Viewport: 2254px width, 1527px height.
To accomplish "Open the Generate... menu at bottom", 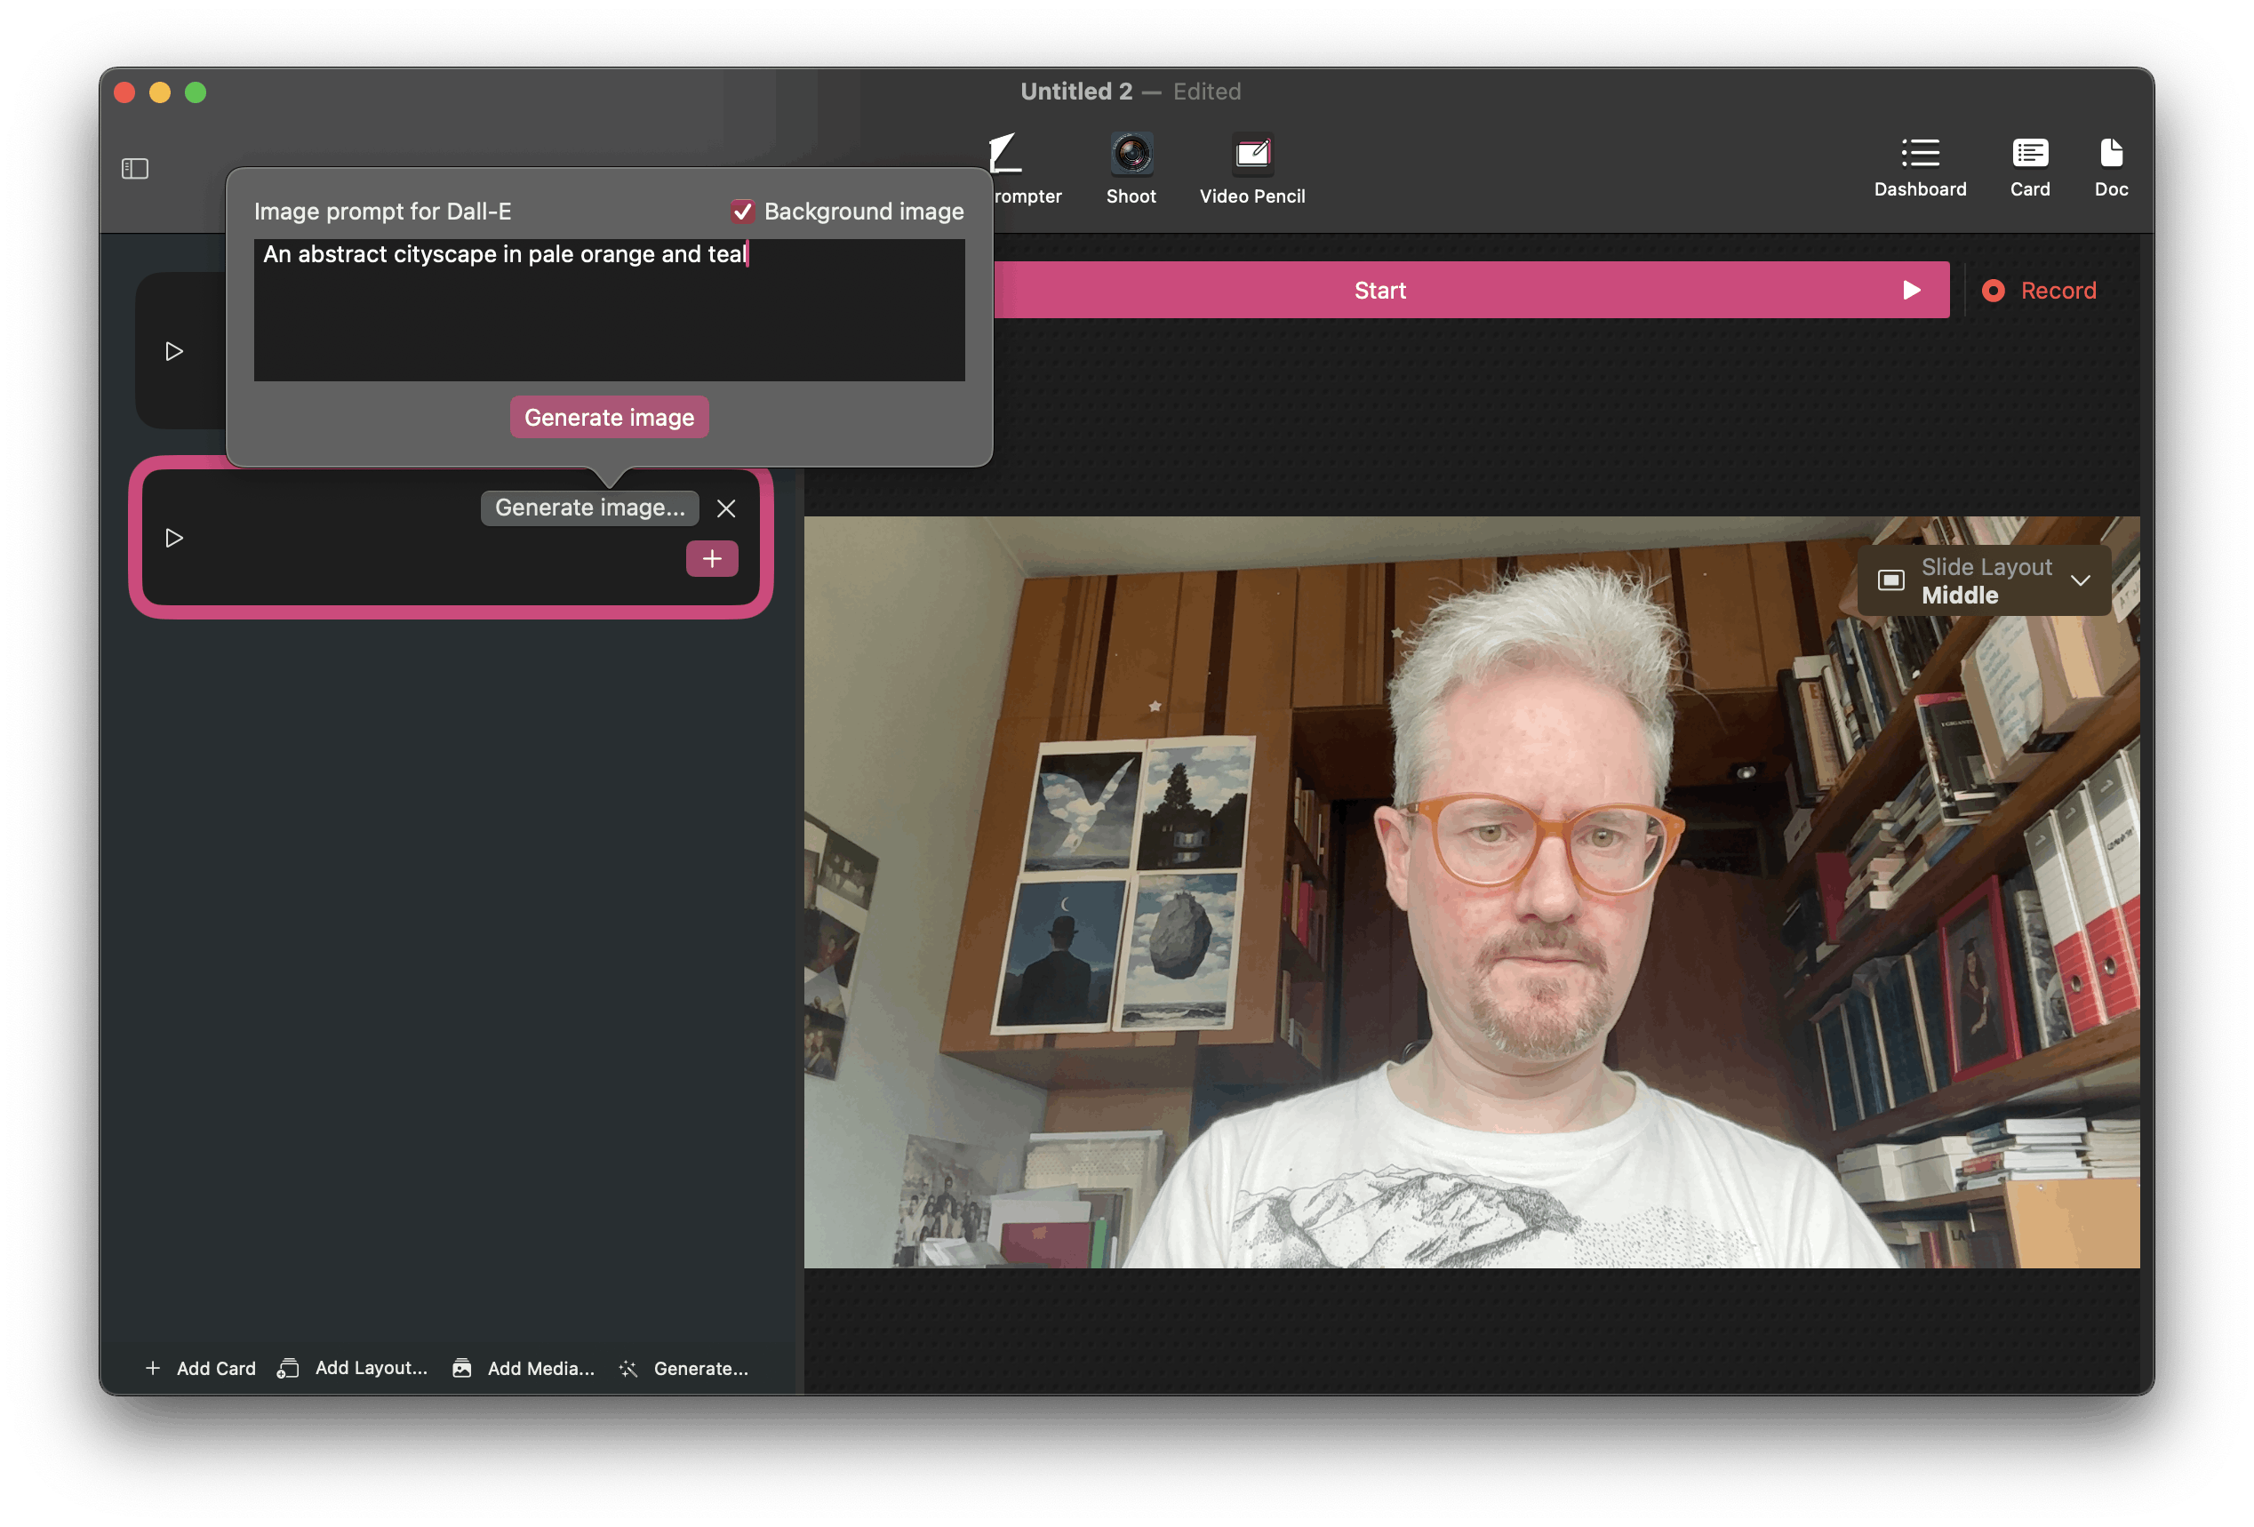I will click(684, 1368).
